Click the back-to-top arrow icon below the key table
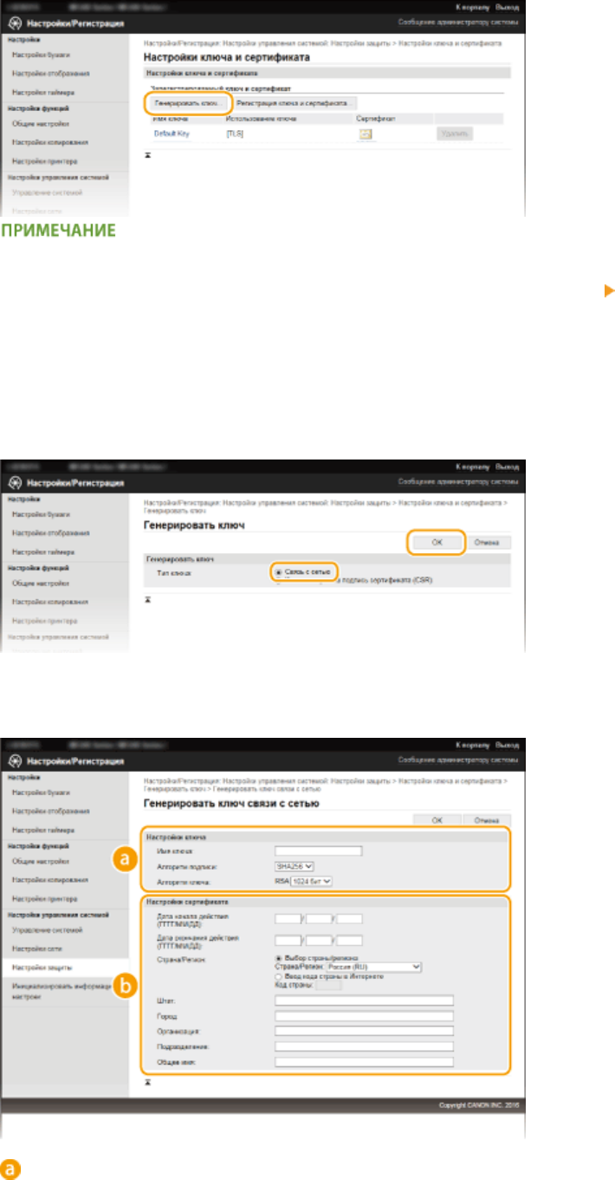Viewport: 615px width, 1180px height. 147,154
